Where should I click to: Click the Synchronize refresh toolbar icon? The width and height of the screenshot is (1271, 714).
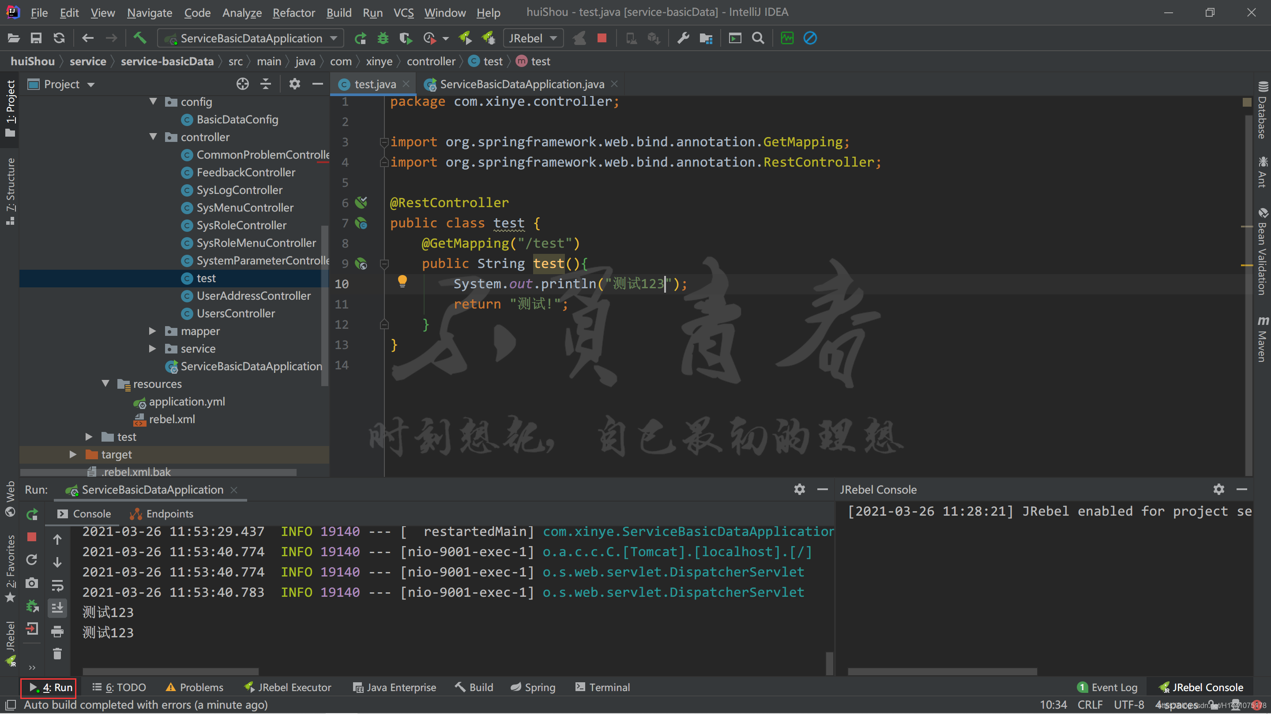click(59, 38)
